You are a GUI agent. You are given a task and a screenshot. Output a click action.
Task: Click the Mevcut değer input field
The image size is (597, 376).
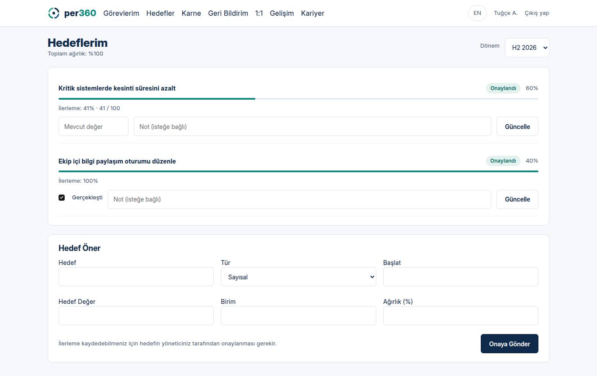coord(94,126)
